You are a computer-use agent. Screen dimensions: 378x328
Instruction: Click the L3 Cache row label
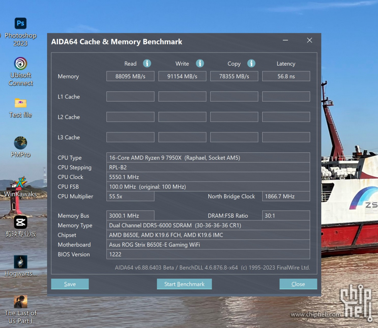tap(69, 137)
